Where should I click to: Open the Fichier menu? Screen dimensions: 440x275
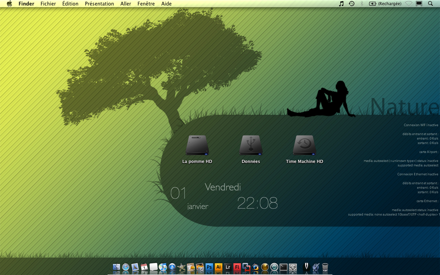pyautogui.click(x=48, y=4)
